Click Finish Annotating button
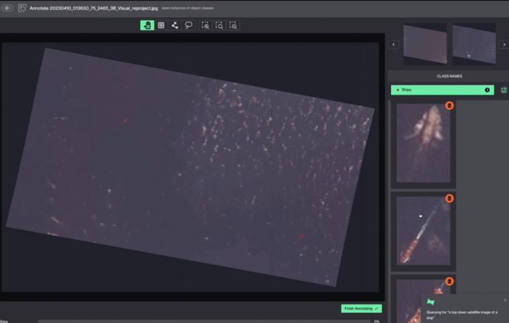Image resolution: width=509 pixels, height=323 pixels. (361, 308)
